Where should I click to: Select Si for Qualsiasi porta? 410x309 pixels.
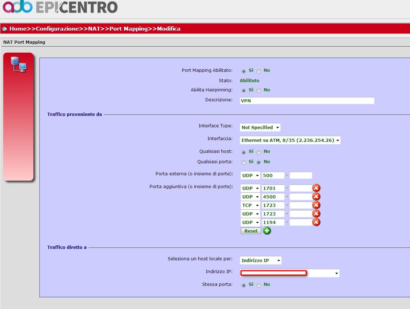coord(244,163)
